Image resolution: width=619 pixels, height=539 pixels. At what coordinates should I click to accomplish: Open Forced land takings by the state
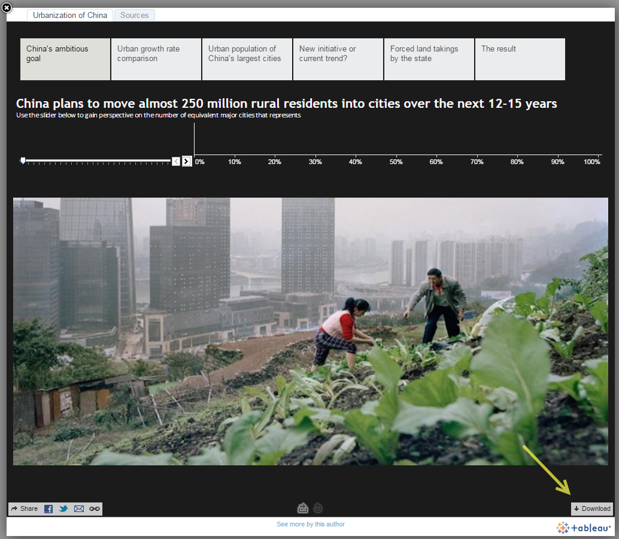(429, 59)
